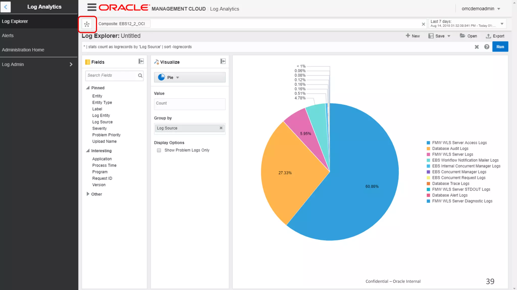Open a saved search with Open
517x290 pixels.
468,36
